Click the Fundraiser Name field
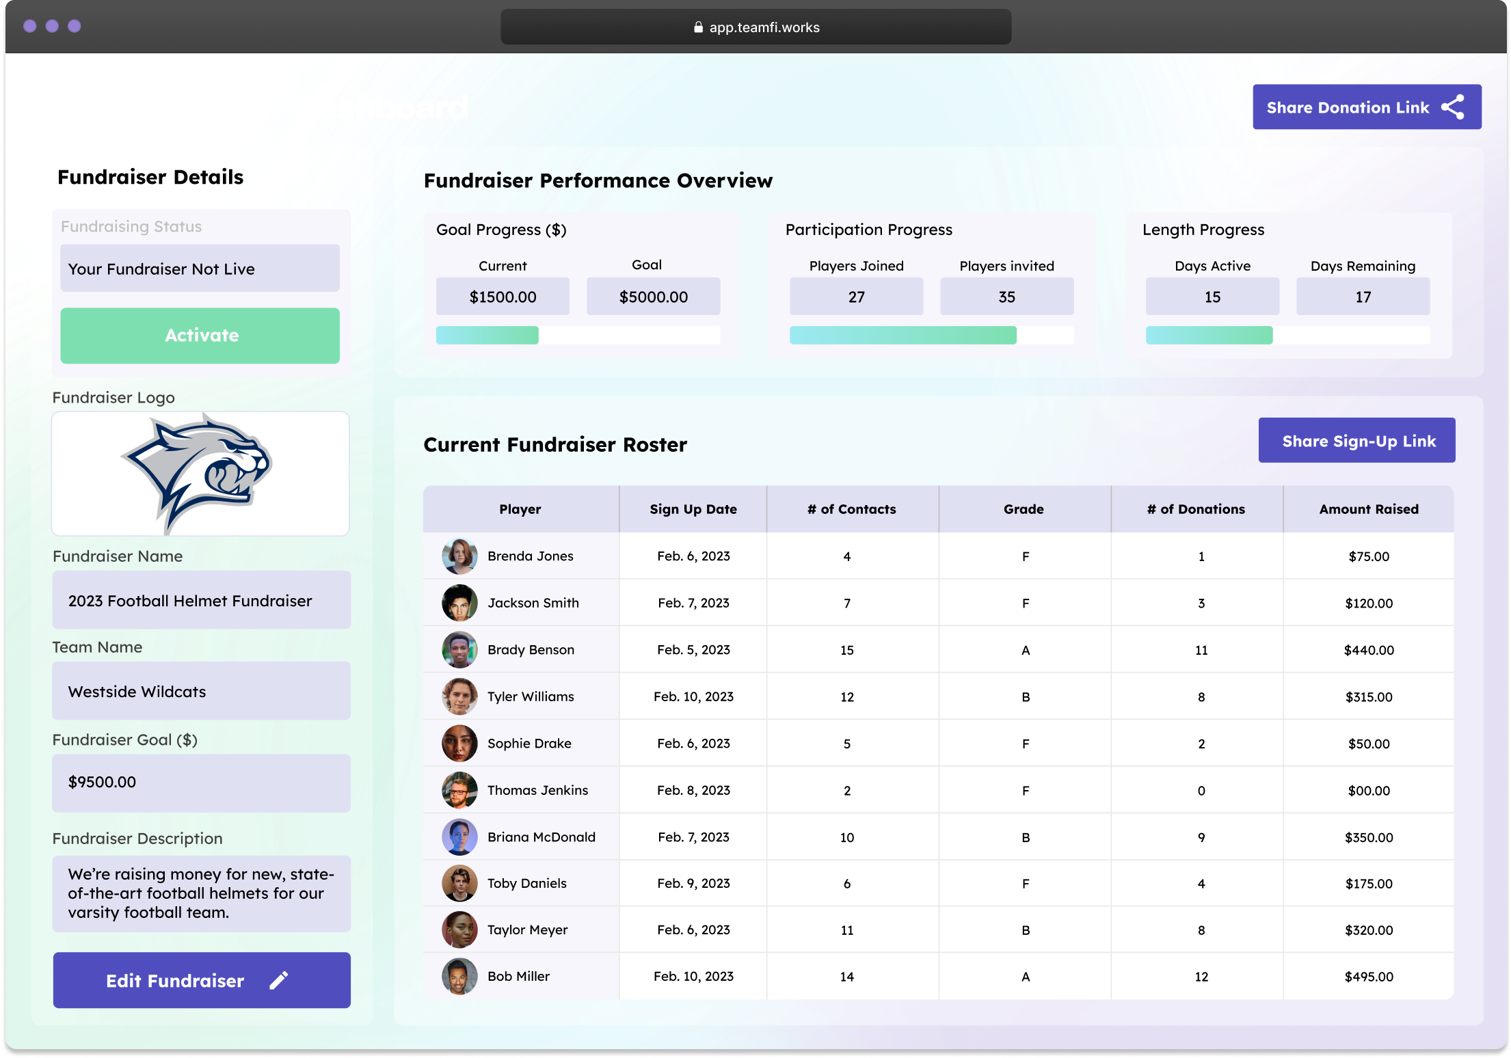1511x1058 pixels. 201,600
